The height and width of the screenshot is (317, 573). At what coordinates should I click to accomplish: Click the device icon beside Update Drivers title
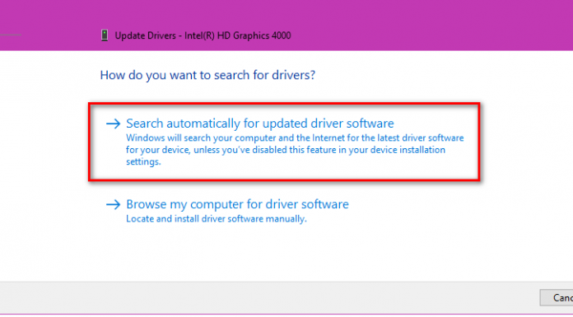point(105,35)
